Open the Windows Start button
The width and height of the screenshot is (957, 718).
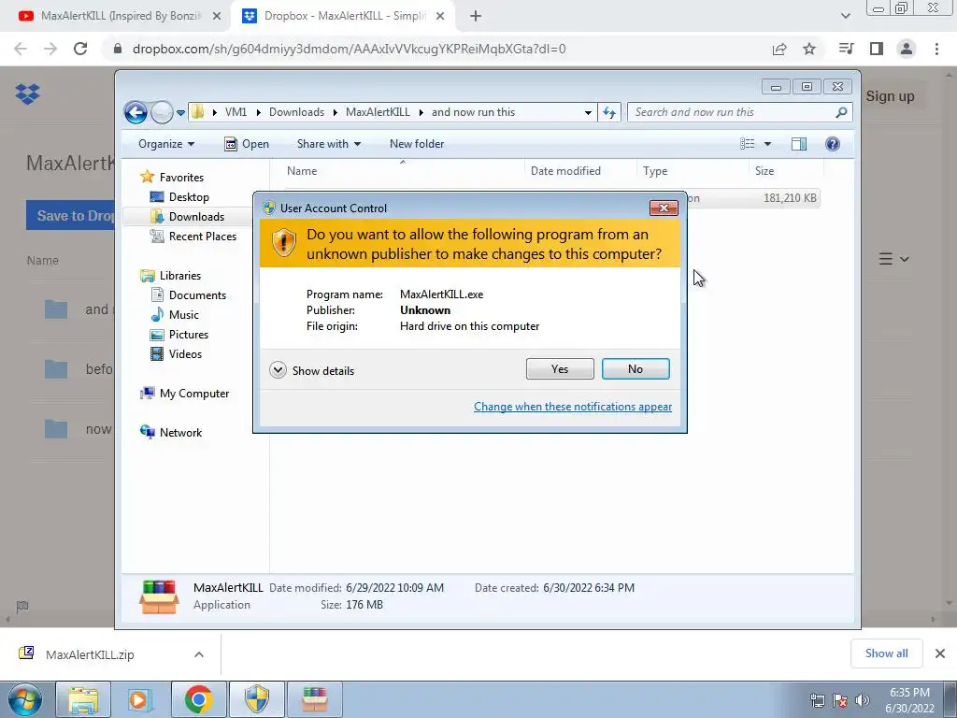[24, 699]
